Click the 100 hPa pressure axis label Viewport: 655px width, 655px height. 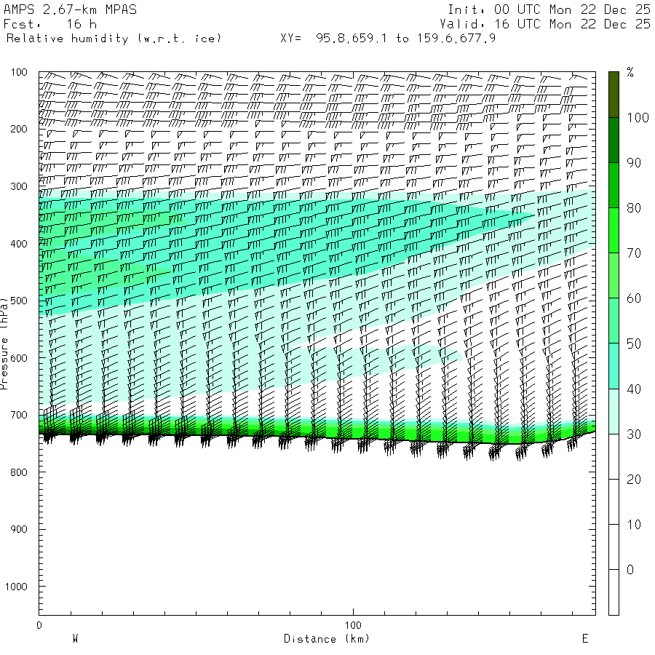pyautogui.click(x=19, y=72)
